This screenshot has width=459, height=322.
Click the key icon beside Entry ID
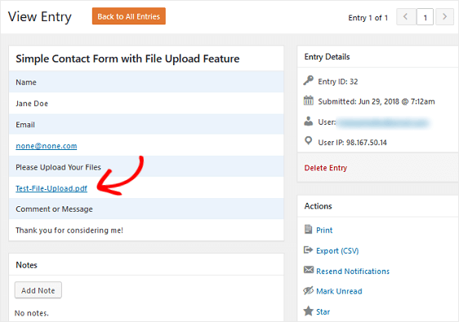point(308,80)
